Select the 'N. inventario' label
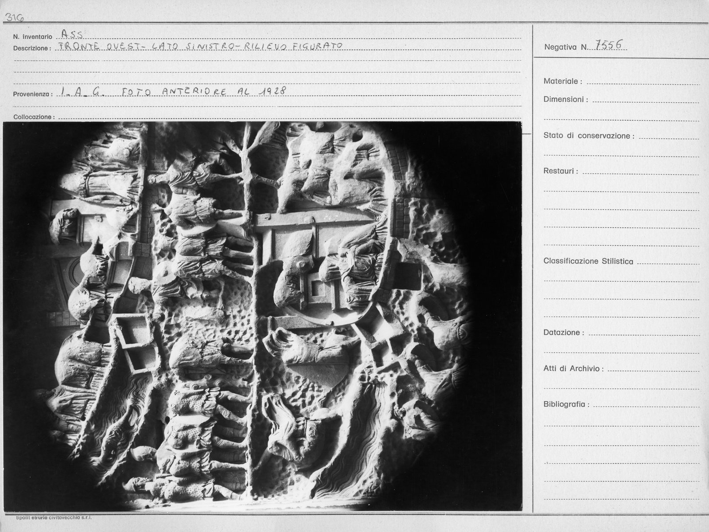The width and height of the screenshot is (709, 532). click(x=33, y=37)
